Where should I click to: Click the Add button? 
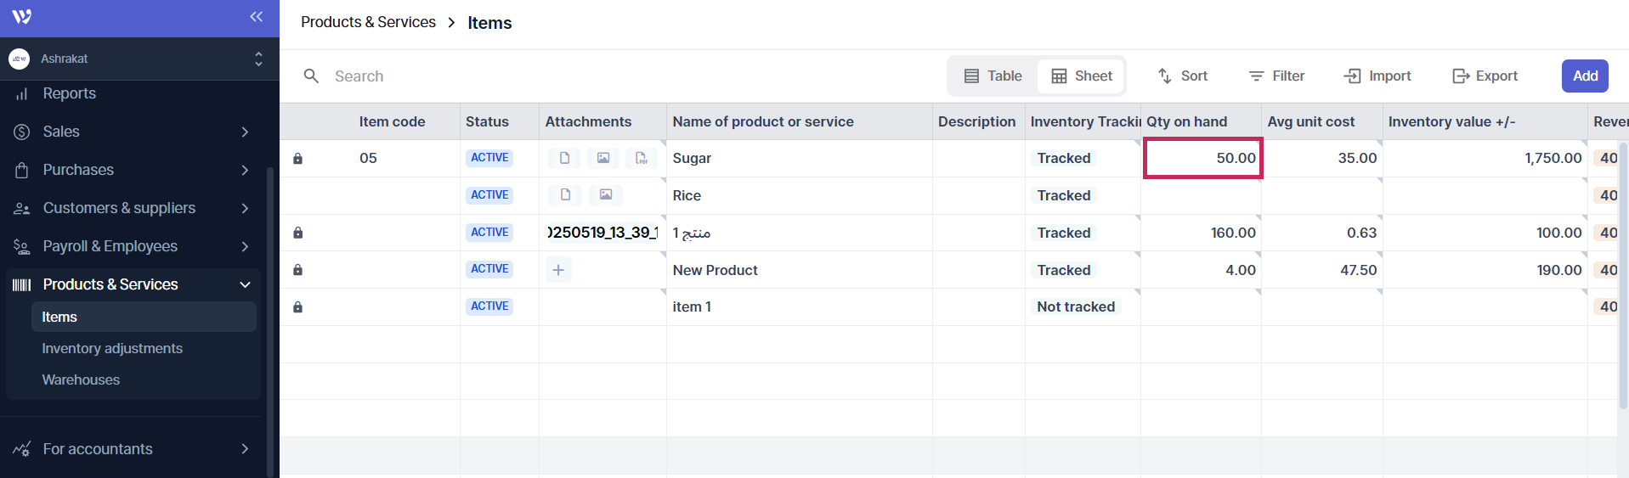point(1584,76)
